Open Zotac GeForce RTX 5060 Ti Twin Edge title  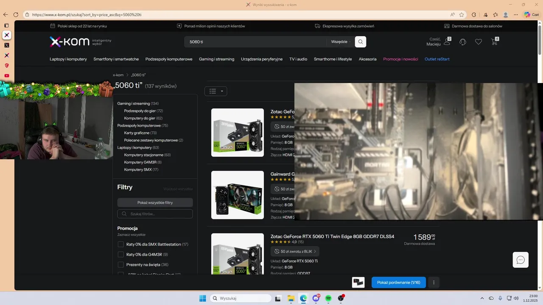pos(332,236)
